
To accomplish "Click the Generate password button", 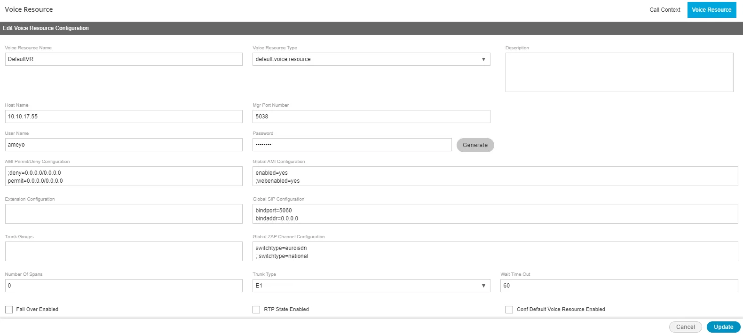I will tap(475, 145).
